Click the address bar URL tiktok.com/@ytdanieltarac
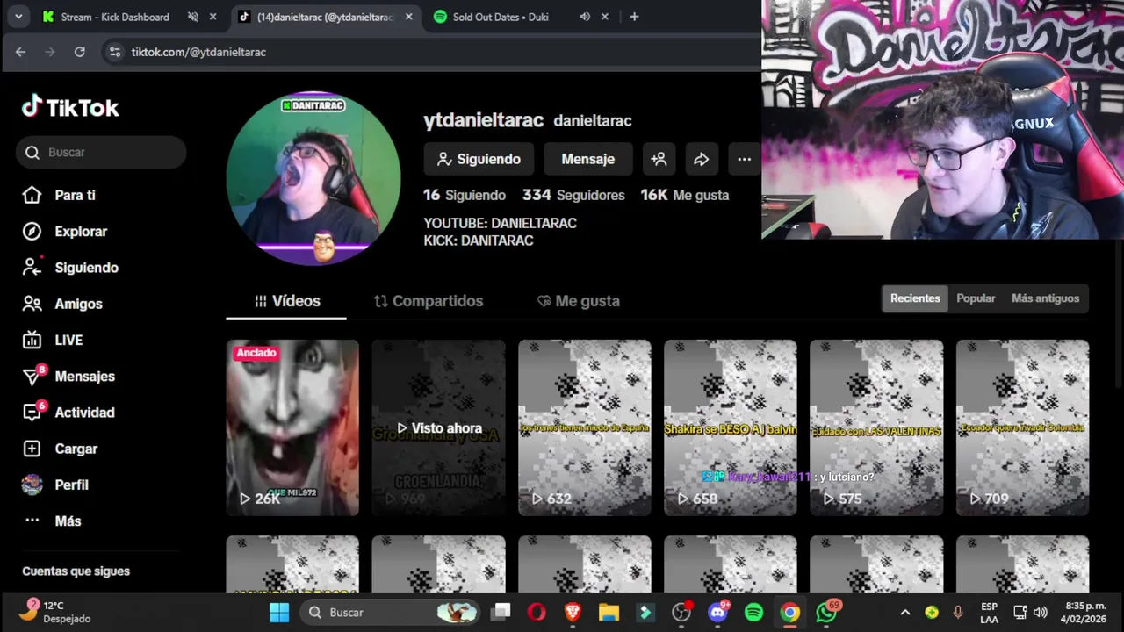 tap(198, 52)
